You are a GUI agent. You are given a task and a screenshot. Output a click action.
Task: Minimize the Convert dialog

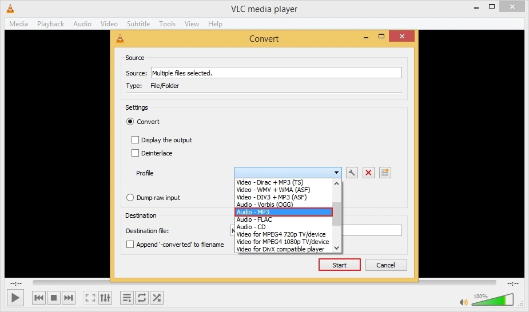click(365, 37)
